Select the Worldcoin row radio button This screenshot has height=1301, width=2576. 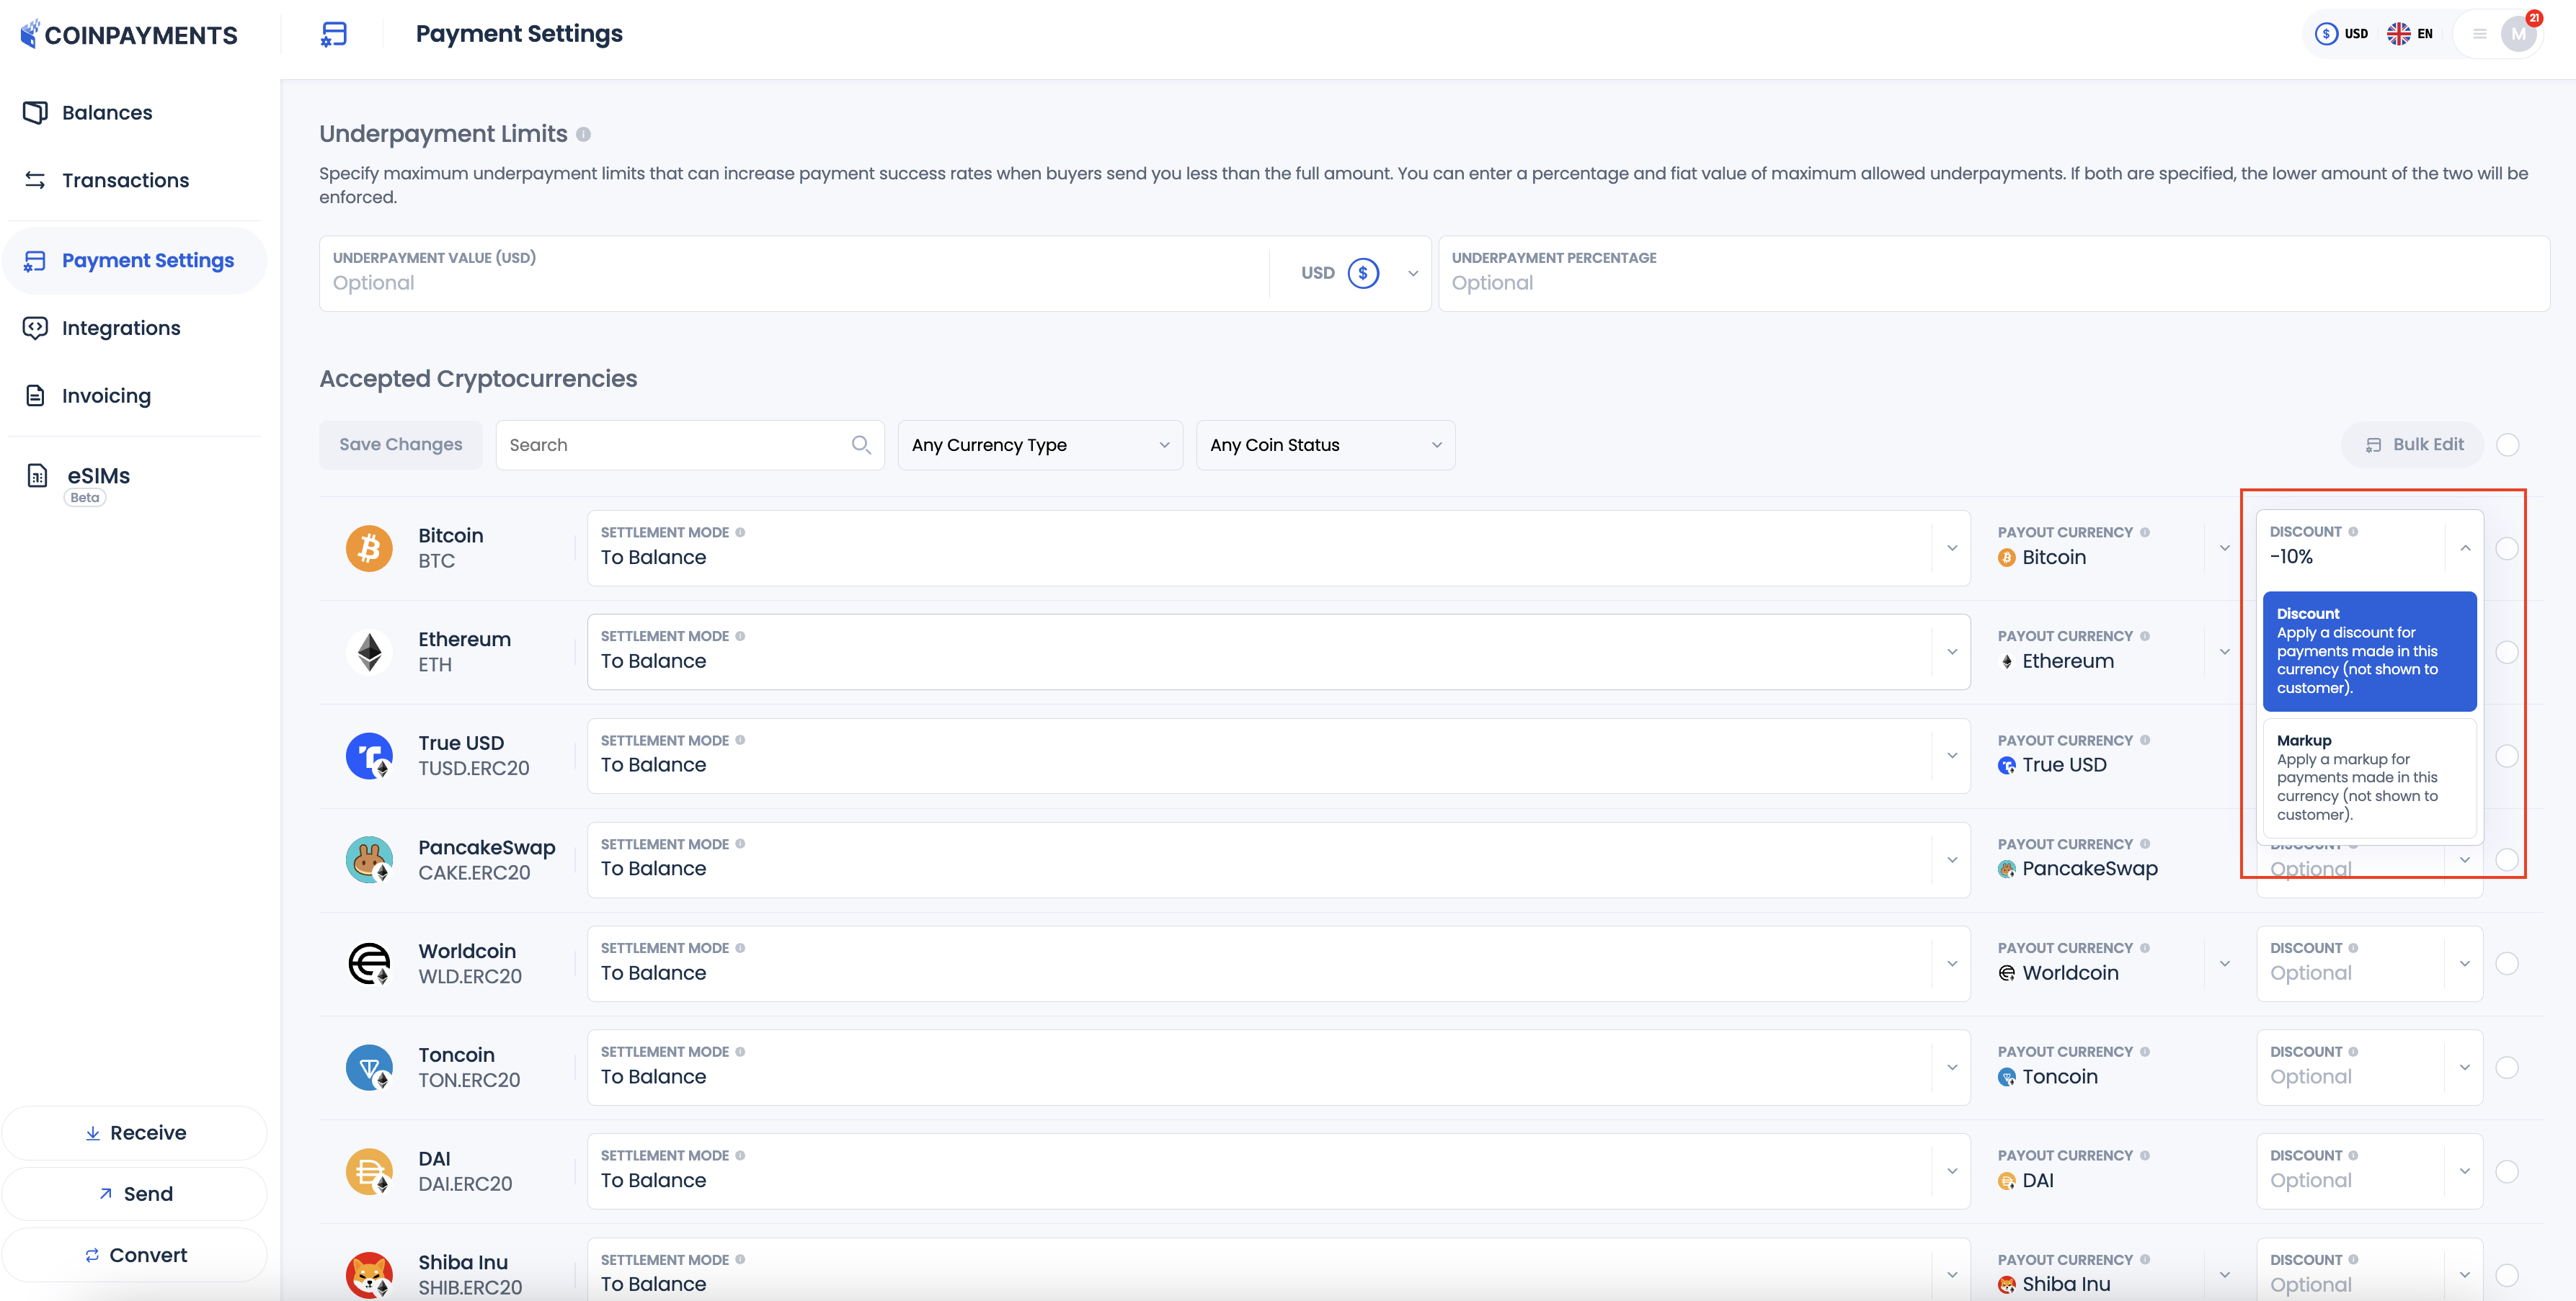coord(2506,963)
